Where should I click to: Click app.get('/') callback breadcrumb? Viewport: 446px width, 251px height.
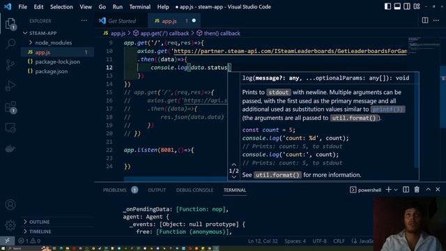(161, 33)
